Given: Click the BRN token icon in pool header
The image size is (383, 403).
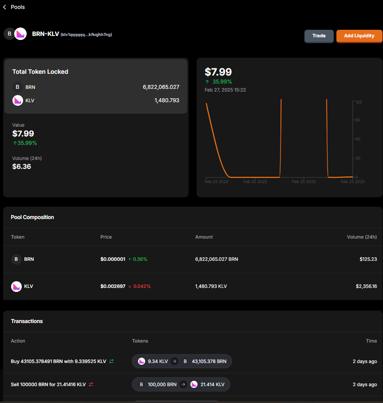Looking at the screenshot, I should tap(9, 34).
